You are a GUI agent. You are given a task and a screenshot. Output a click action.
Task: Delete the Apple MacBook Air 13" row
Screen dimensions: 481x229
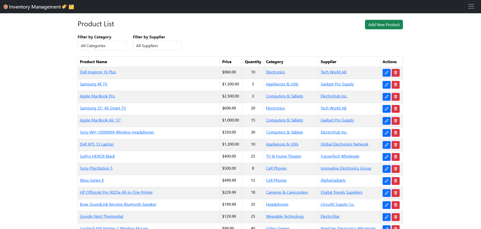[395, 121]
